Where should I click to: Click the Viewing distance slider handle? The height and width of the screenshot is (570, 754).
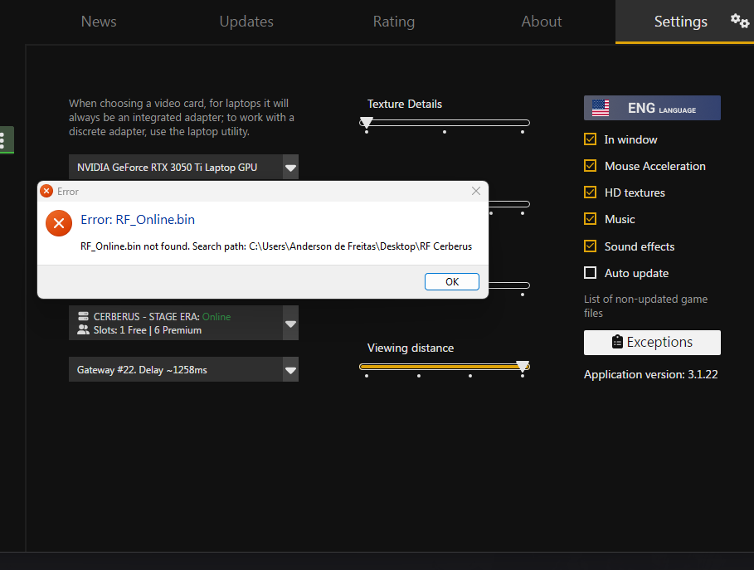523,365
